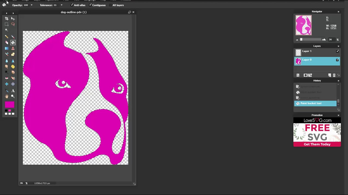
Task: Open the Opacity dropdown arrow
Action: [32, 5]
